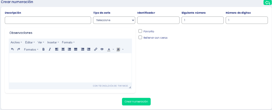
Task: Open the Insertar menu
Action: pos(53,42)
